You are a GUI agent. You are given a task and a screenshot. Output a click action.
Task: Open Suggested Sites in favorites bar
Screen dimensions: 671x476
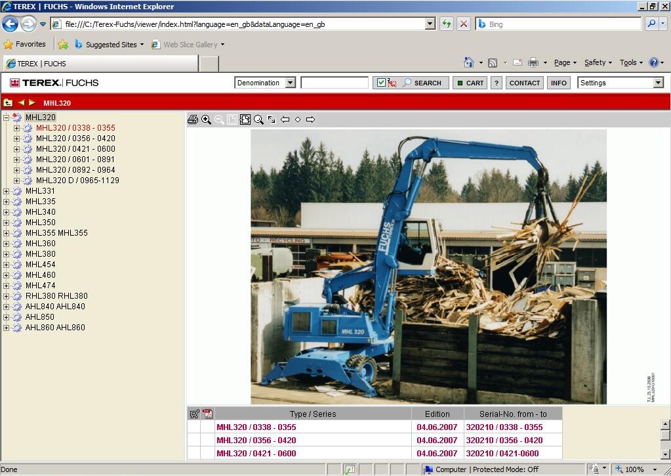click(109, 44)
